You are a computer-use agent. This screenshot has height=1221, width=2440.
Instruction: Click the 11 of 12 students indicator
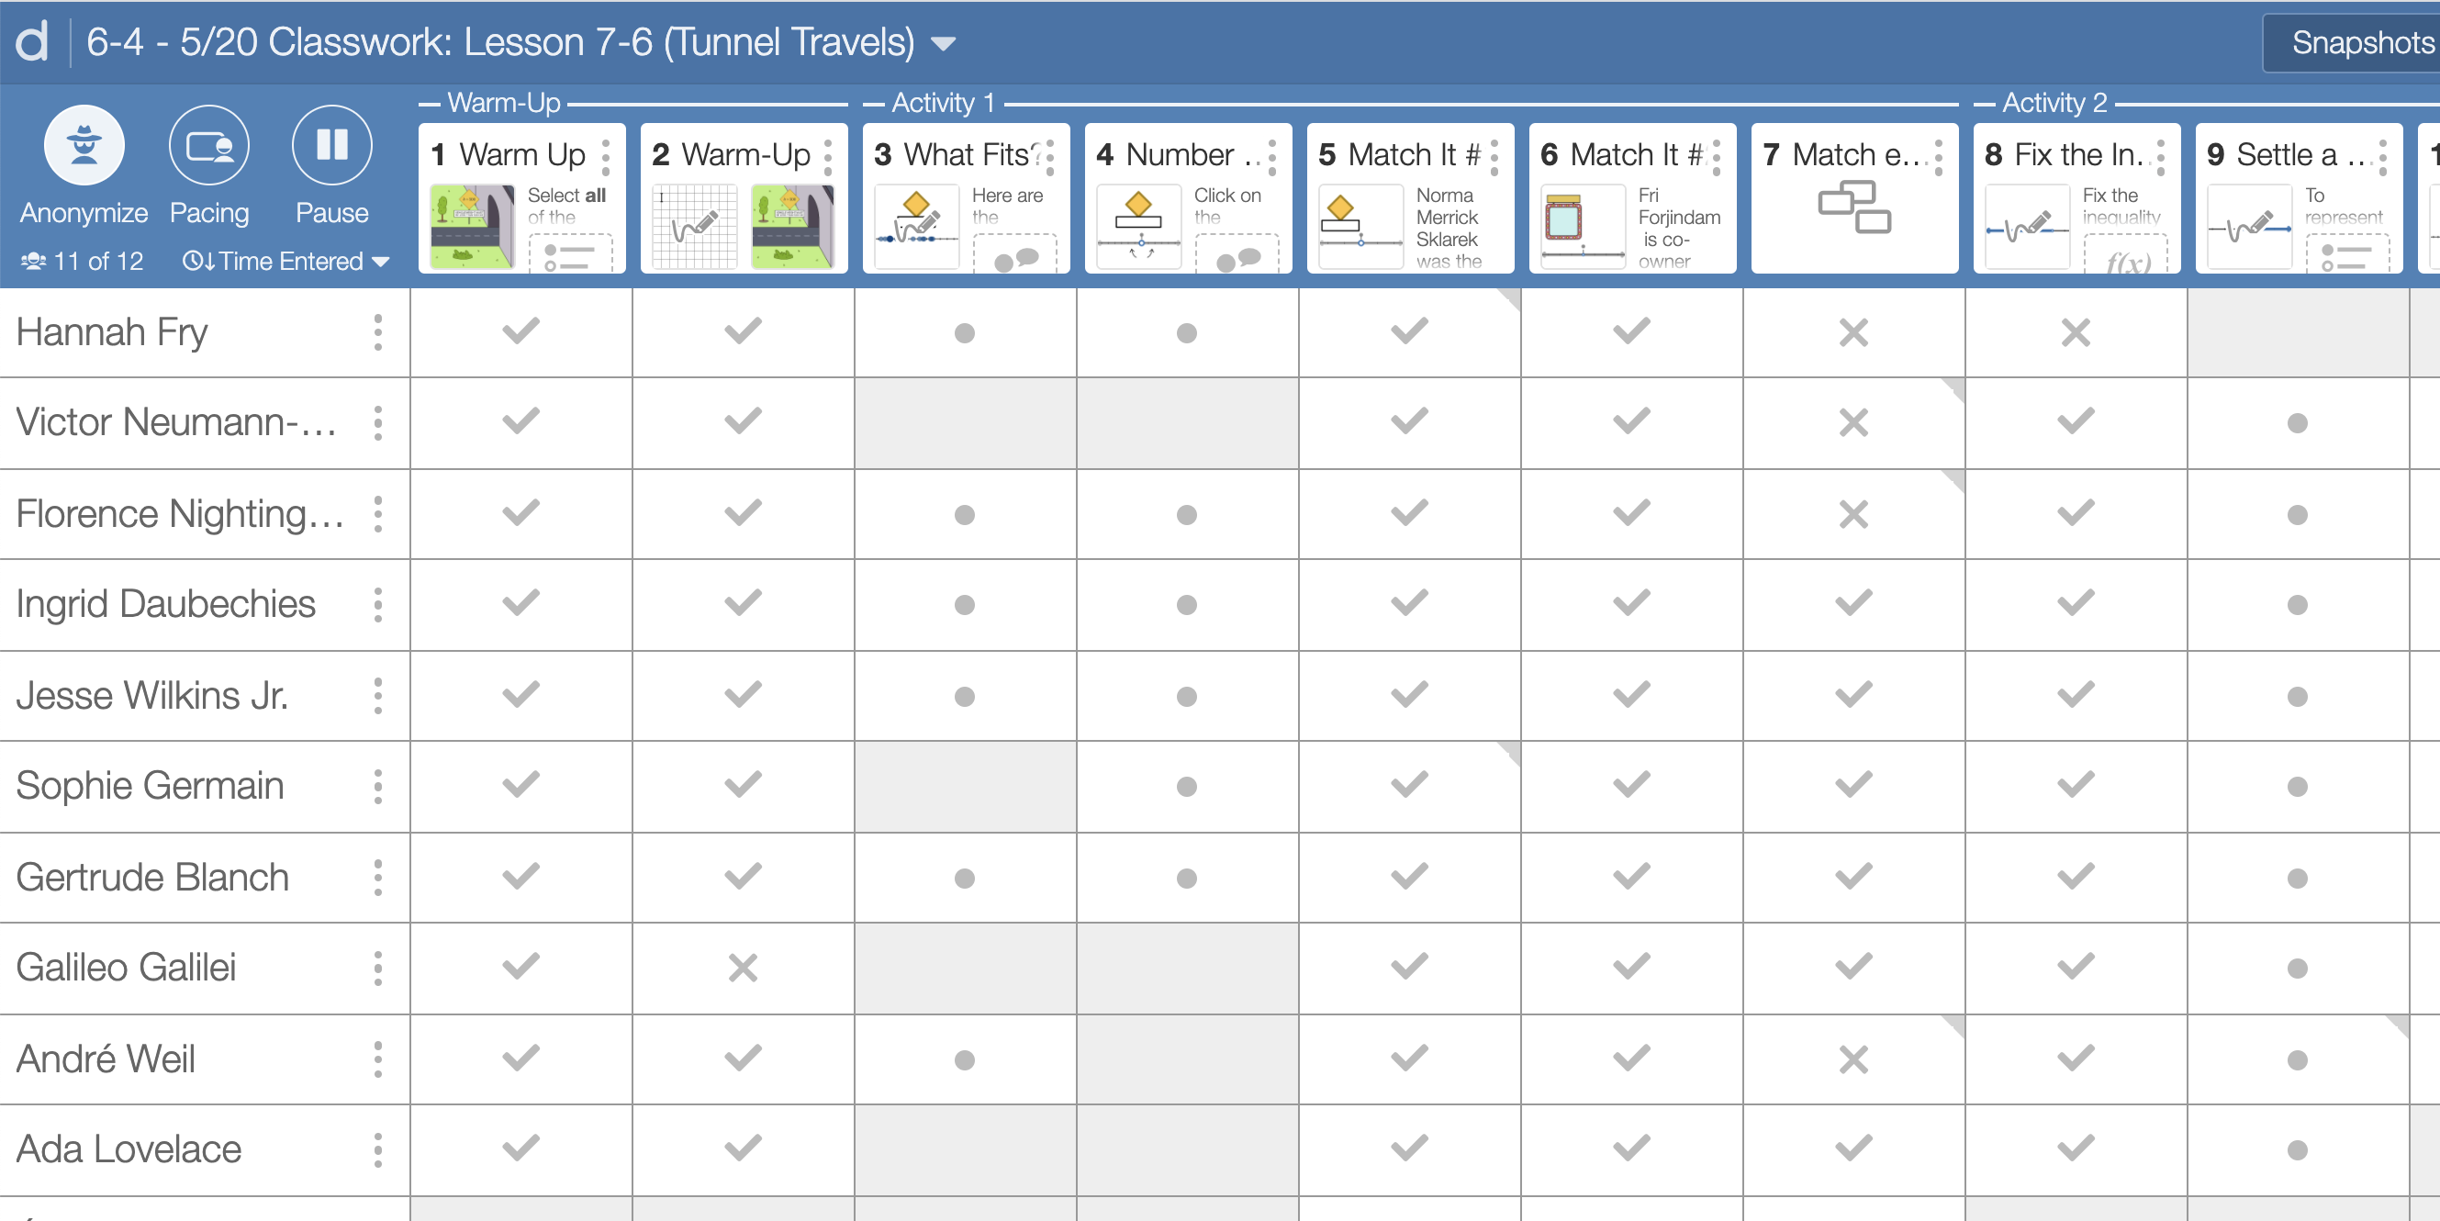pos(84,262)
